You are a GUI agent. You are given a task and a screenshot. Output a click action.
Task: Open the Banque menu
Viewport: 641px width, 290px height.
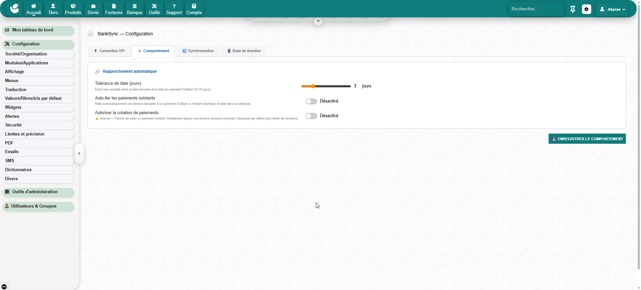135,9
